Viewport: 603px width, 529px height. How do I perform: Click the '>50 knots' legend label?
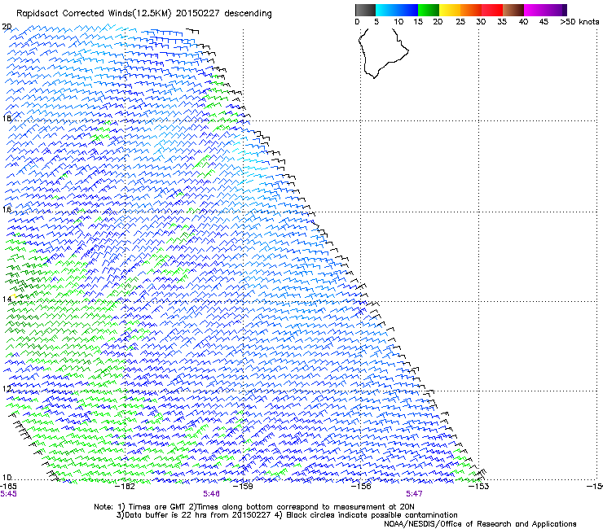(579, 22)
